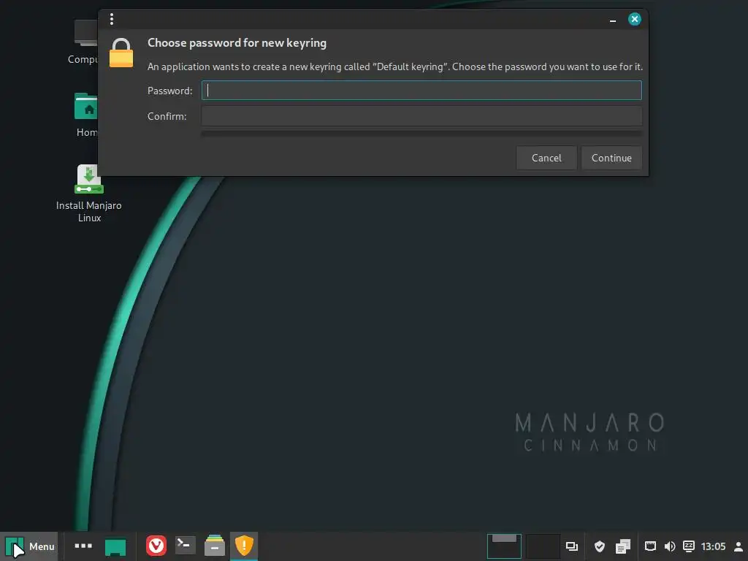Open the user account applet icon
Screen dimensions: 748x561
[x=739, y=546]
